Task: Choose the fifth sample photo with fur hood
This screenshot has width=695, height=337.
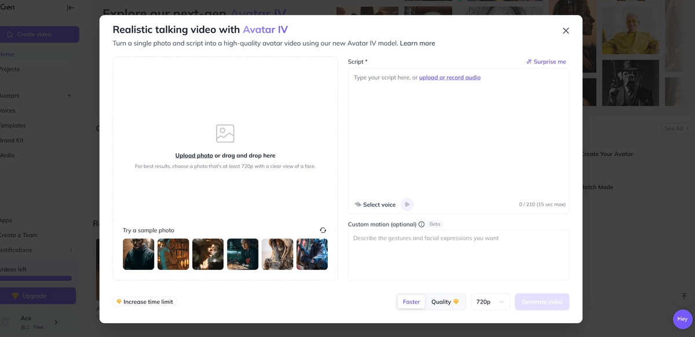Action: coord(277,254)
